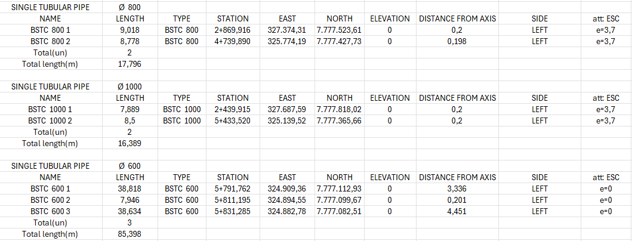Click total length value "16,389"
The image size is (632, 241).
coord(130,143)
